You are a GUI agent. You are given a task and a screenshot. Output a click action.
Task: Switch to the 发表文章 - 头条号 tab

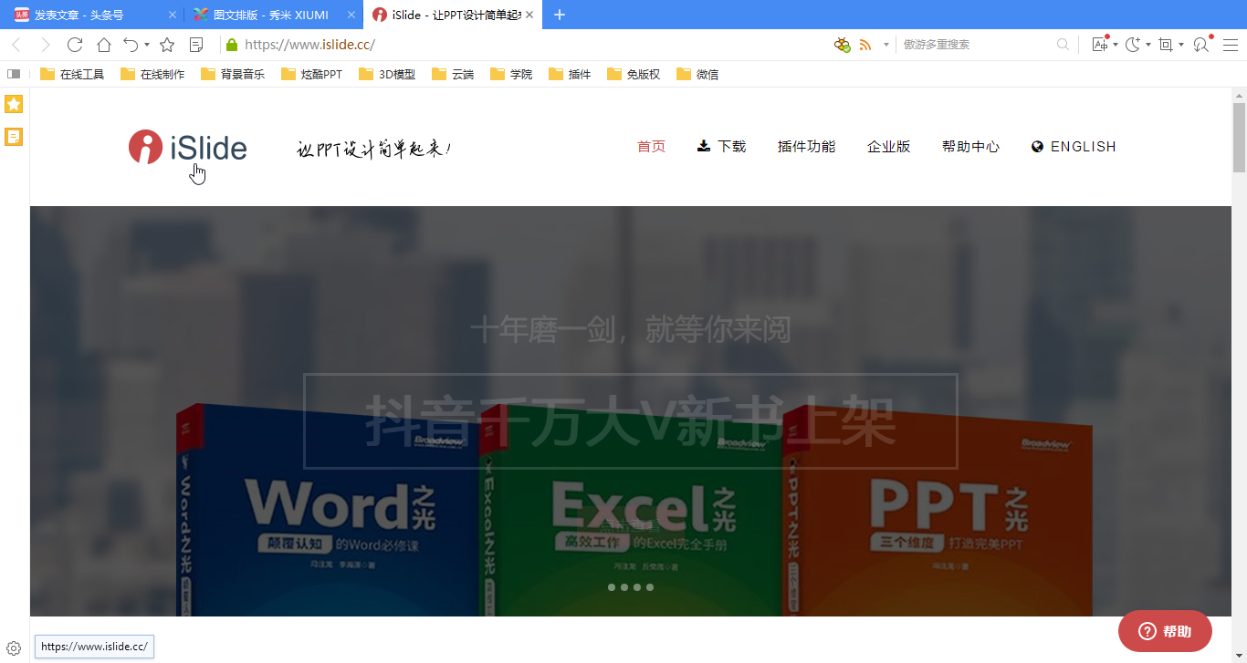(91, 15)
